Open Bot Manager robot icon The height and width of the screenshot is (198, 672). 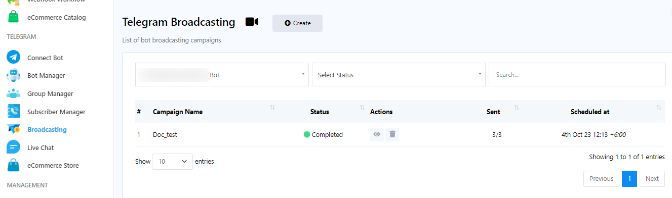[13, 75]
